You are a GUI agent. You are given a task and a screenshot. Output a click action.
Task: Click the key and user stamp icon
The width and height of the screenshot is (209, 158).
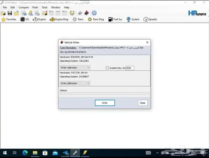click(30, 13)
